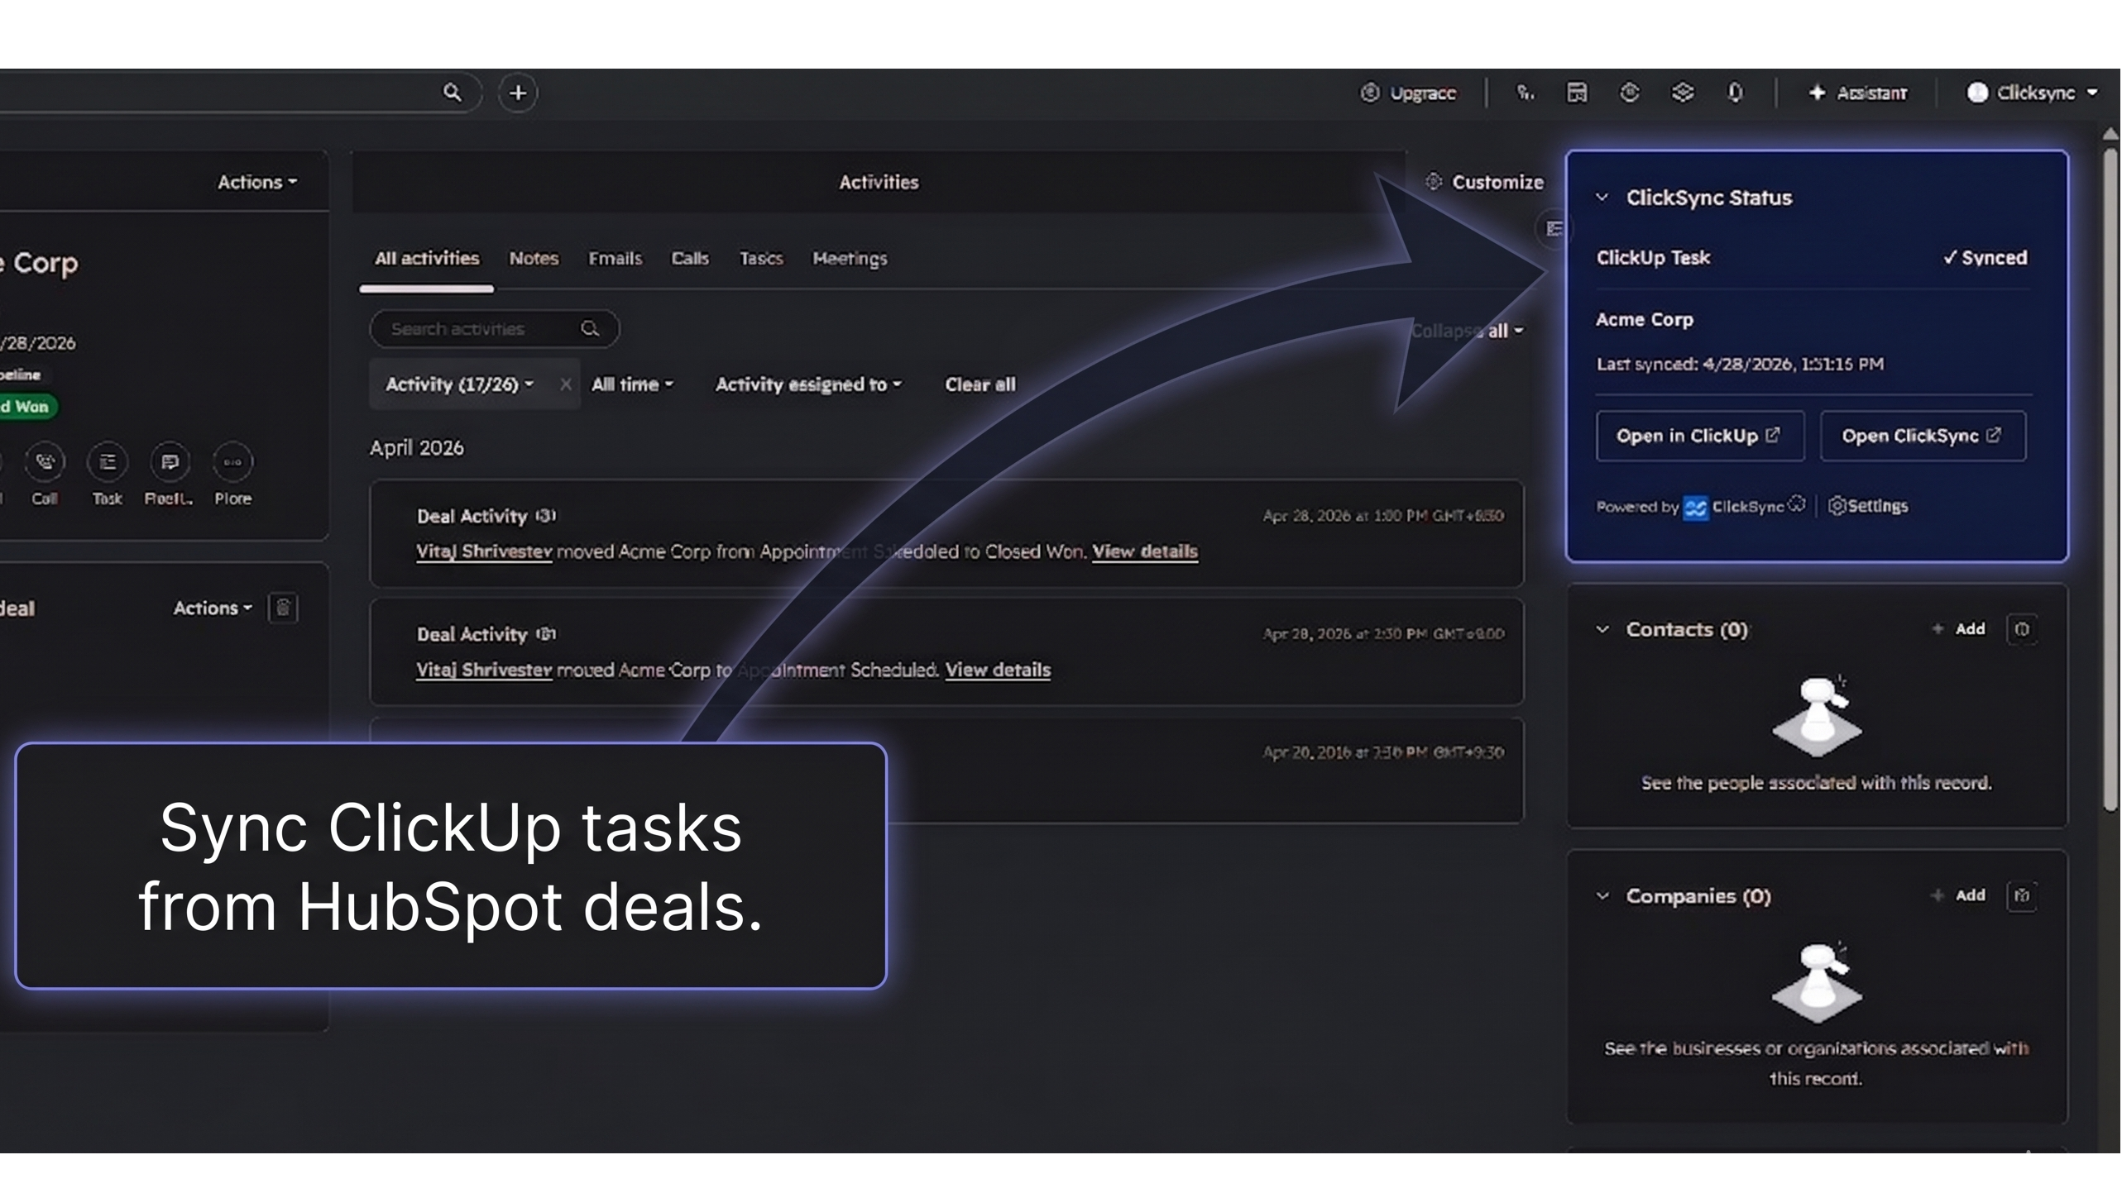This screenshot has height=1193, width=2122.
Task: Open the deal Actions dropdown at top left
Action: click(257, 182)
